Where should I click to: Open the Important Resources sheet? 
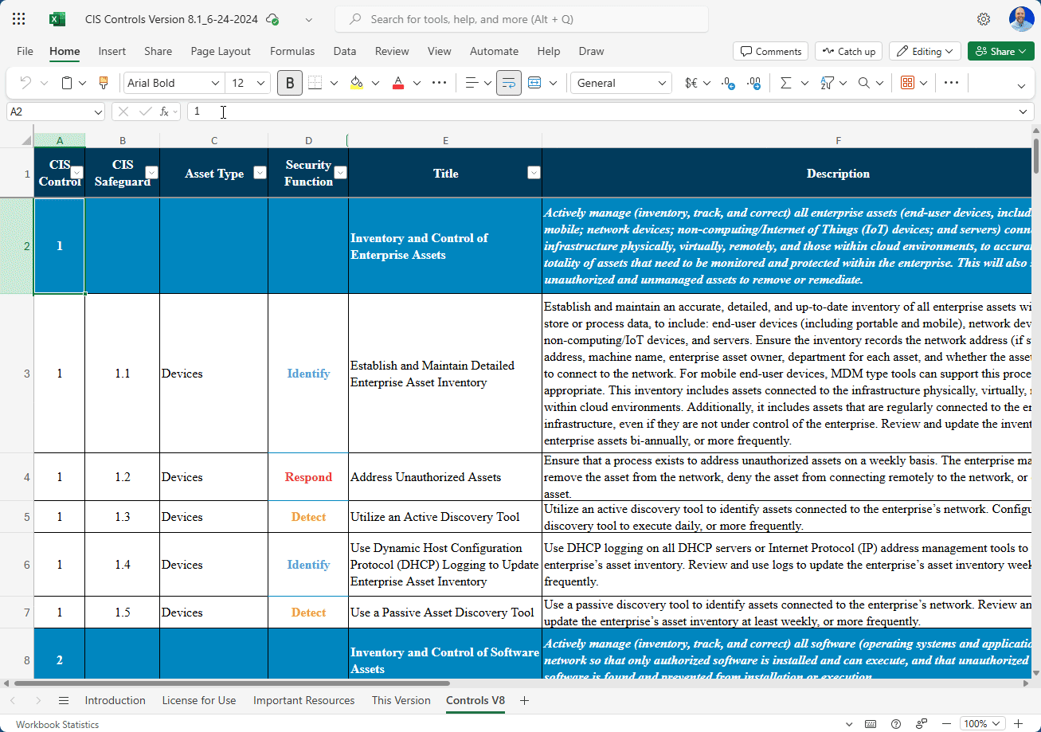point(304,701)
